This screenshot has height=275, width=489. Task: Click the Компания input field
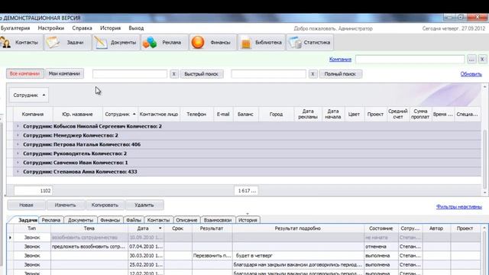click(x=410, y=60)
